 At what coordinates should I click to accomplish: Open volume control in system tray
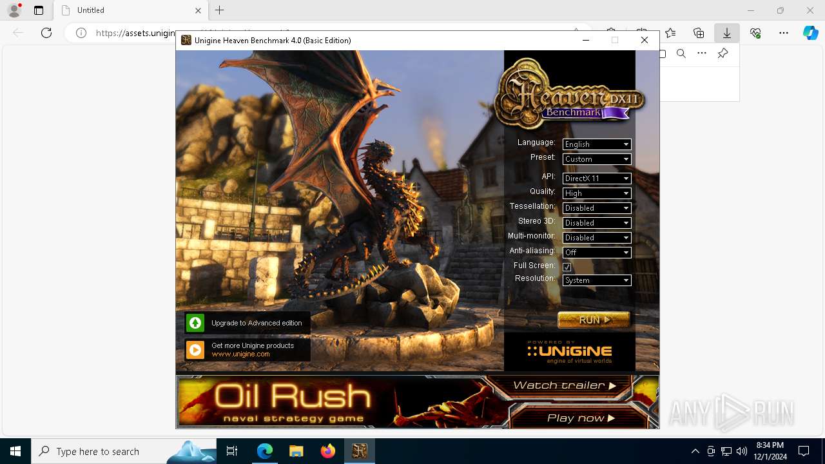point(741,451)
